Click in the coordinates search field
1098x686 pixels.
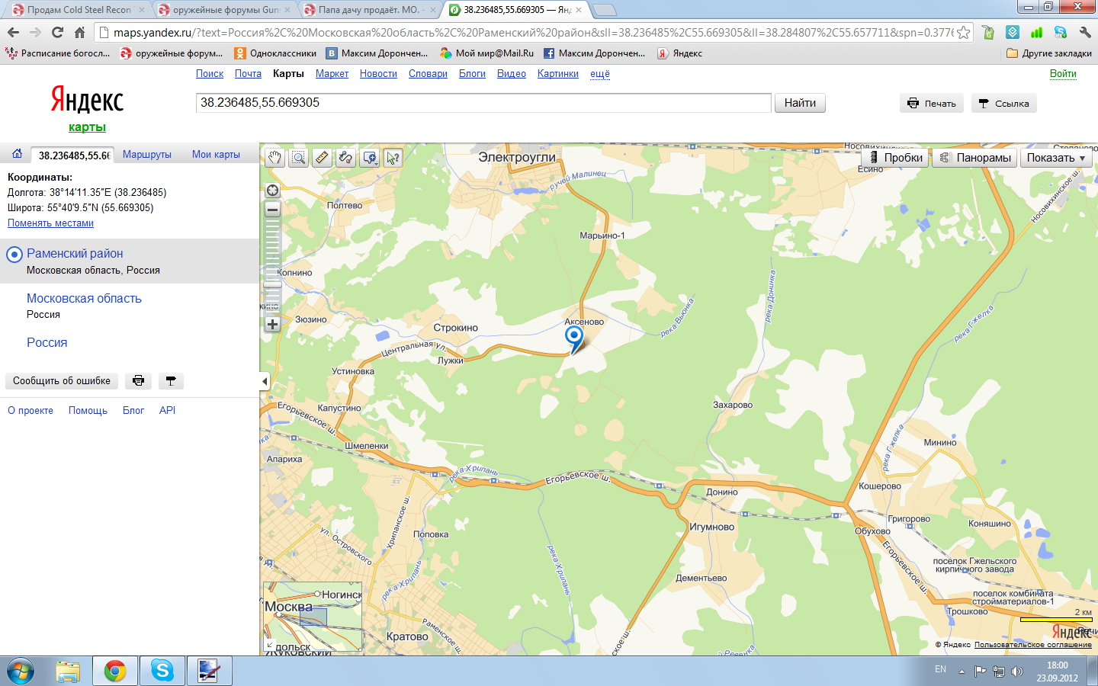483,103
